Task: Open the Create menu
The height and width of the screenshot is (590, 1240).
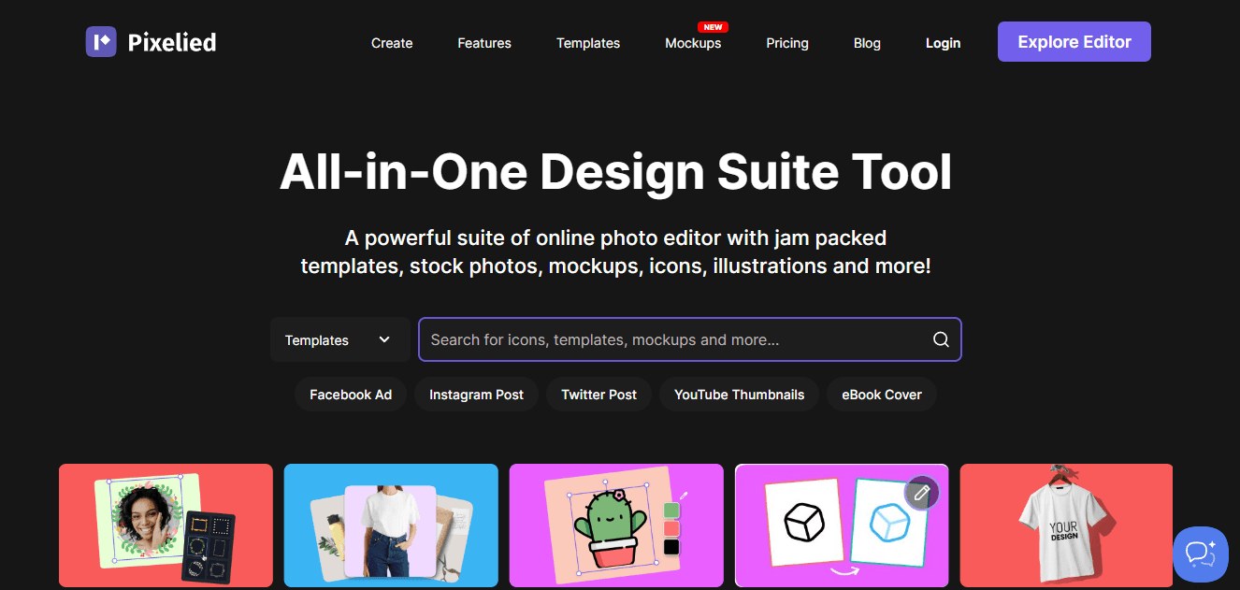Action: click(392, 43)
